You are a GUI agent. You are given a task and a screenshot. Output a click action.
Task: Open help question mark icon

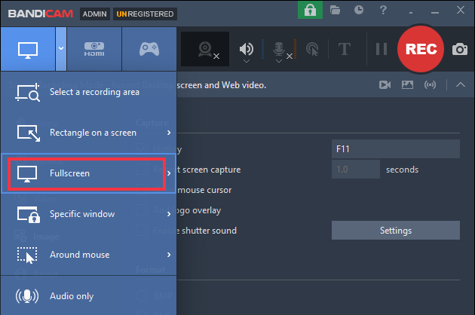[x=383, y=10]
